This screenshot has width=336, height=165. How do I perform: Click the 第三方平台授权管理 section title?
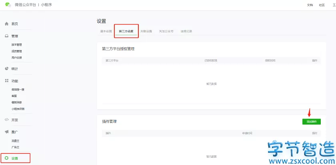click(x=118, y=49)
